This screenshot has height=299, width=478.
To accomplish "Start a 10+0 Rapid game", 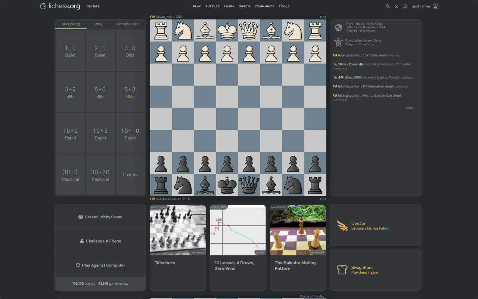I will [70, 134].
